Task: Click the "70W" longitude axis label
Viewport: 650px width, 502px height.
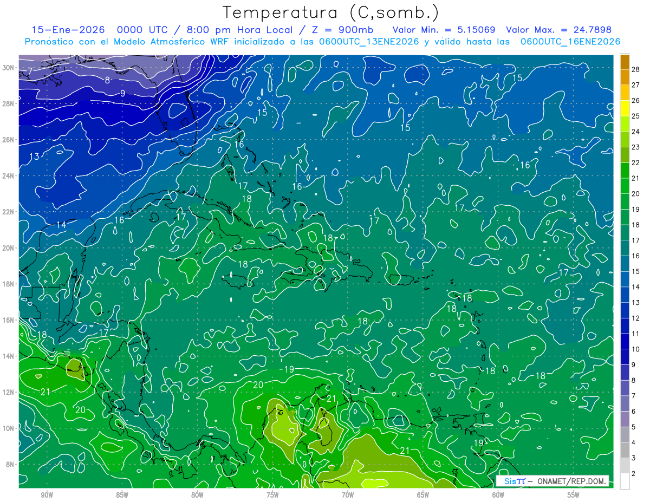Action: pos(348,495)
